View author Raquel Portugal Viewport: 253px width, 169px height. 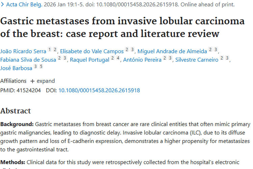point(90,60)
